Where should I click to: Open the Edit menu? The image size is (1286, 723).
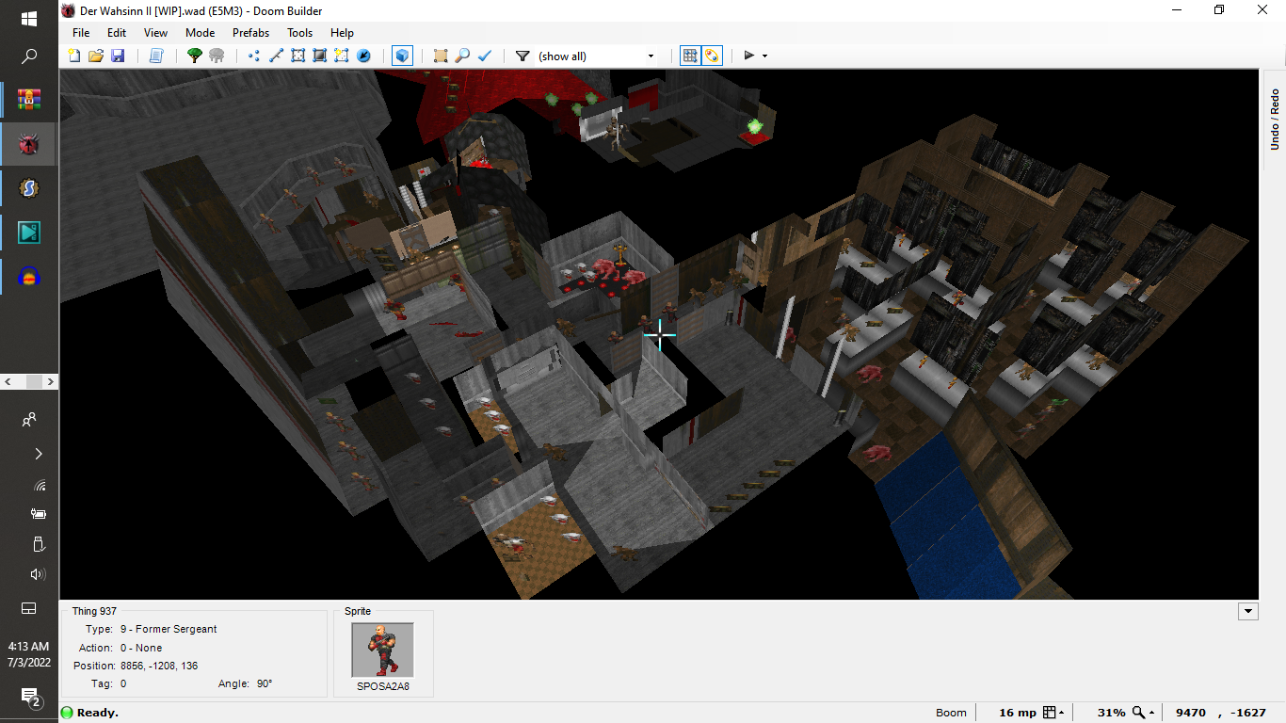coord(117,32)
